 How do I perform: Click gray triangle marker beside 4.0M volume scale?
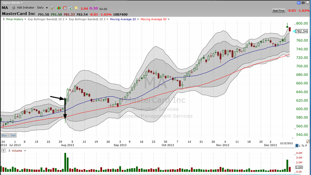pos(294,154)
